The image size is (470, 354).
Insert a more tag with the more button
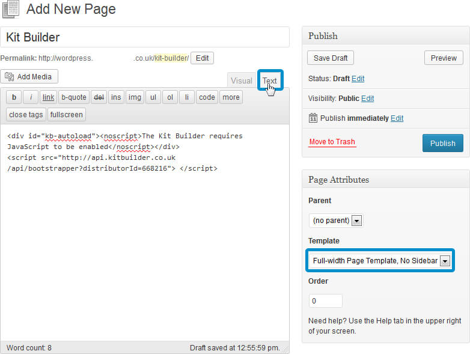point(231,97)
